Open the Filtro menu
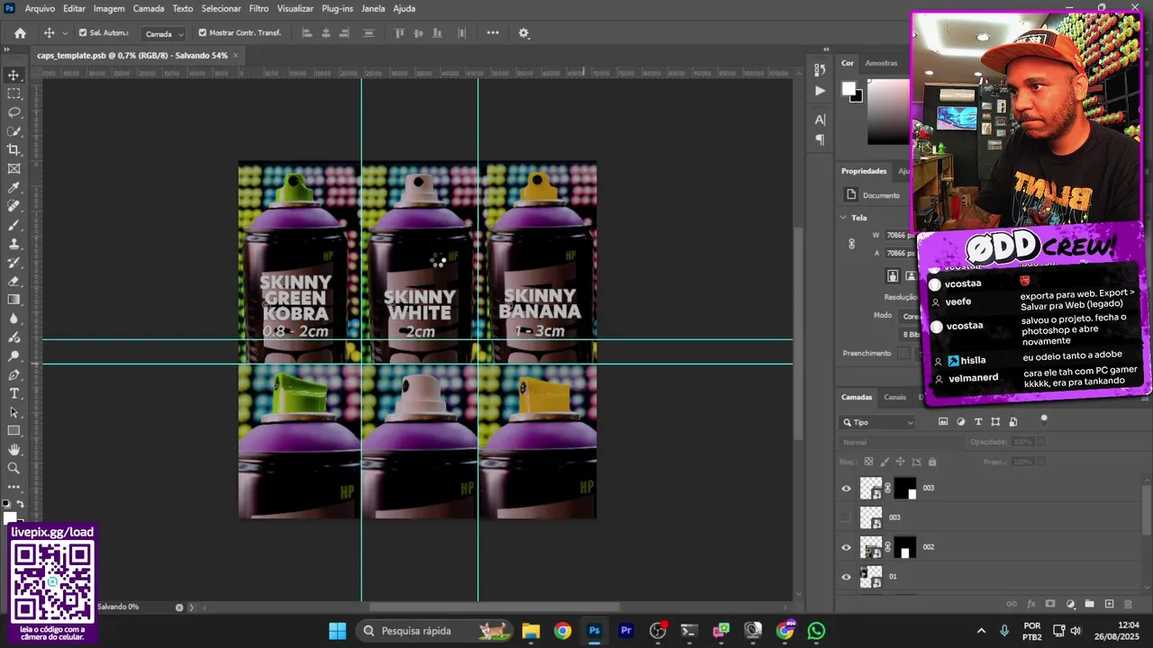 [x=259, y=8]
